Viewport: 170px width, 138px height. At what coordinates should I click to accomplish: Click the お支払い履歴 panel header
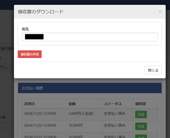click(32, 88)
